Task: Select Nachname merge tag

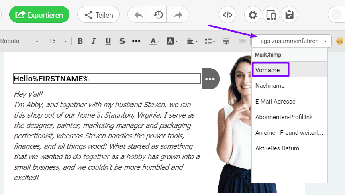Action: [x=289, y=86]
